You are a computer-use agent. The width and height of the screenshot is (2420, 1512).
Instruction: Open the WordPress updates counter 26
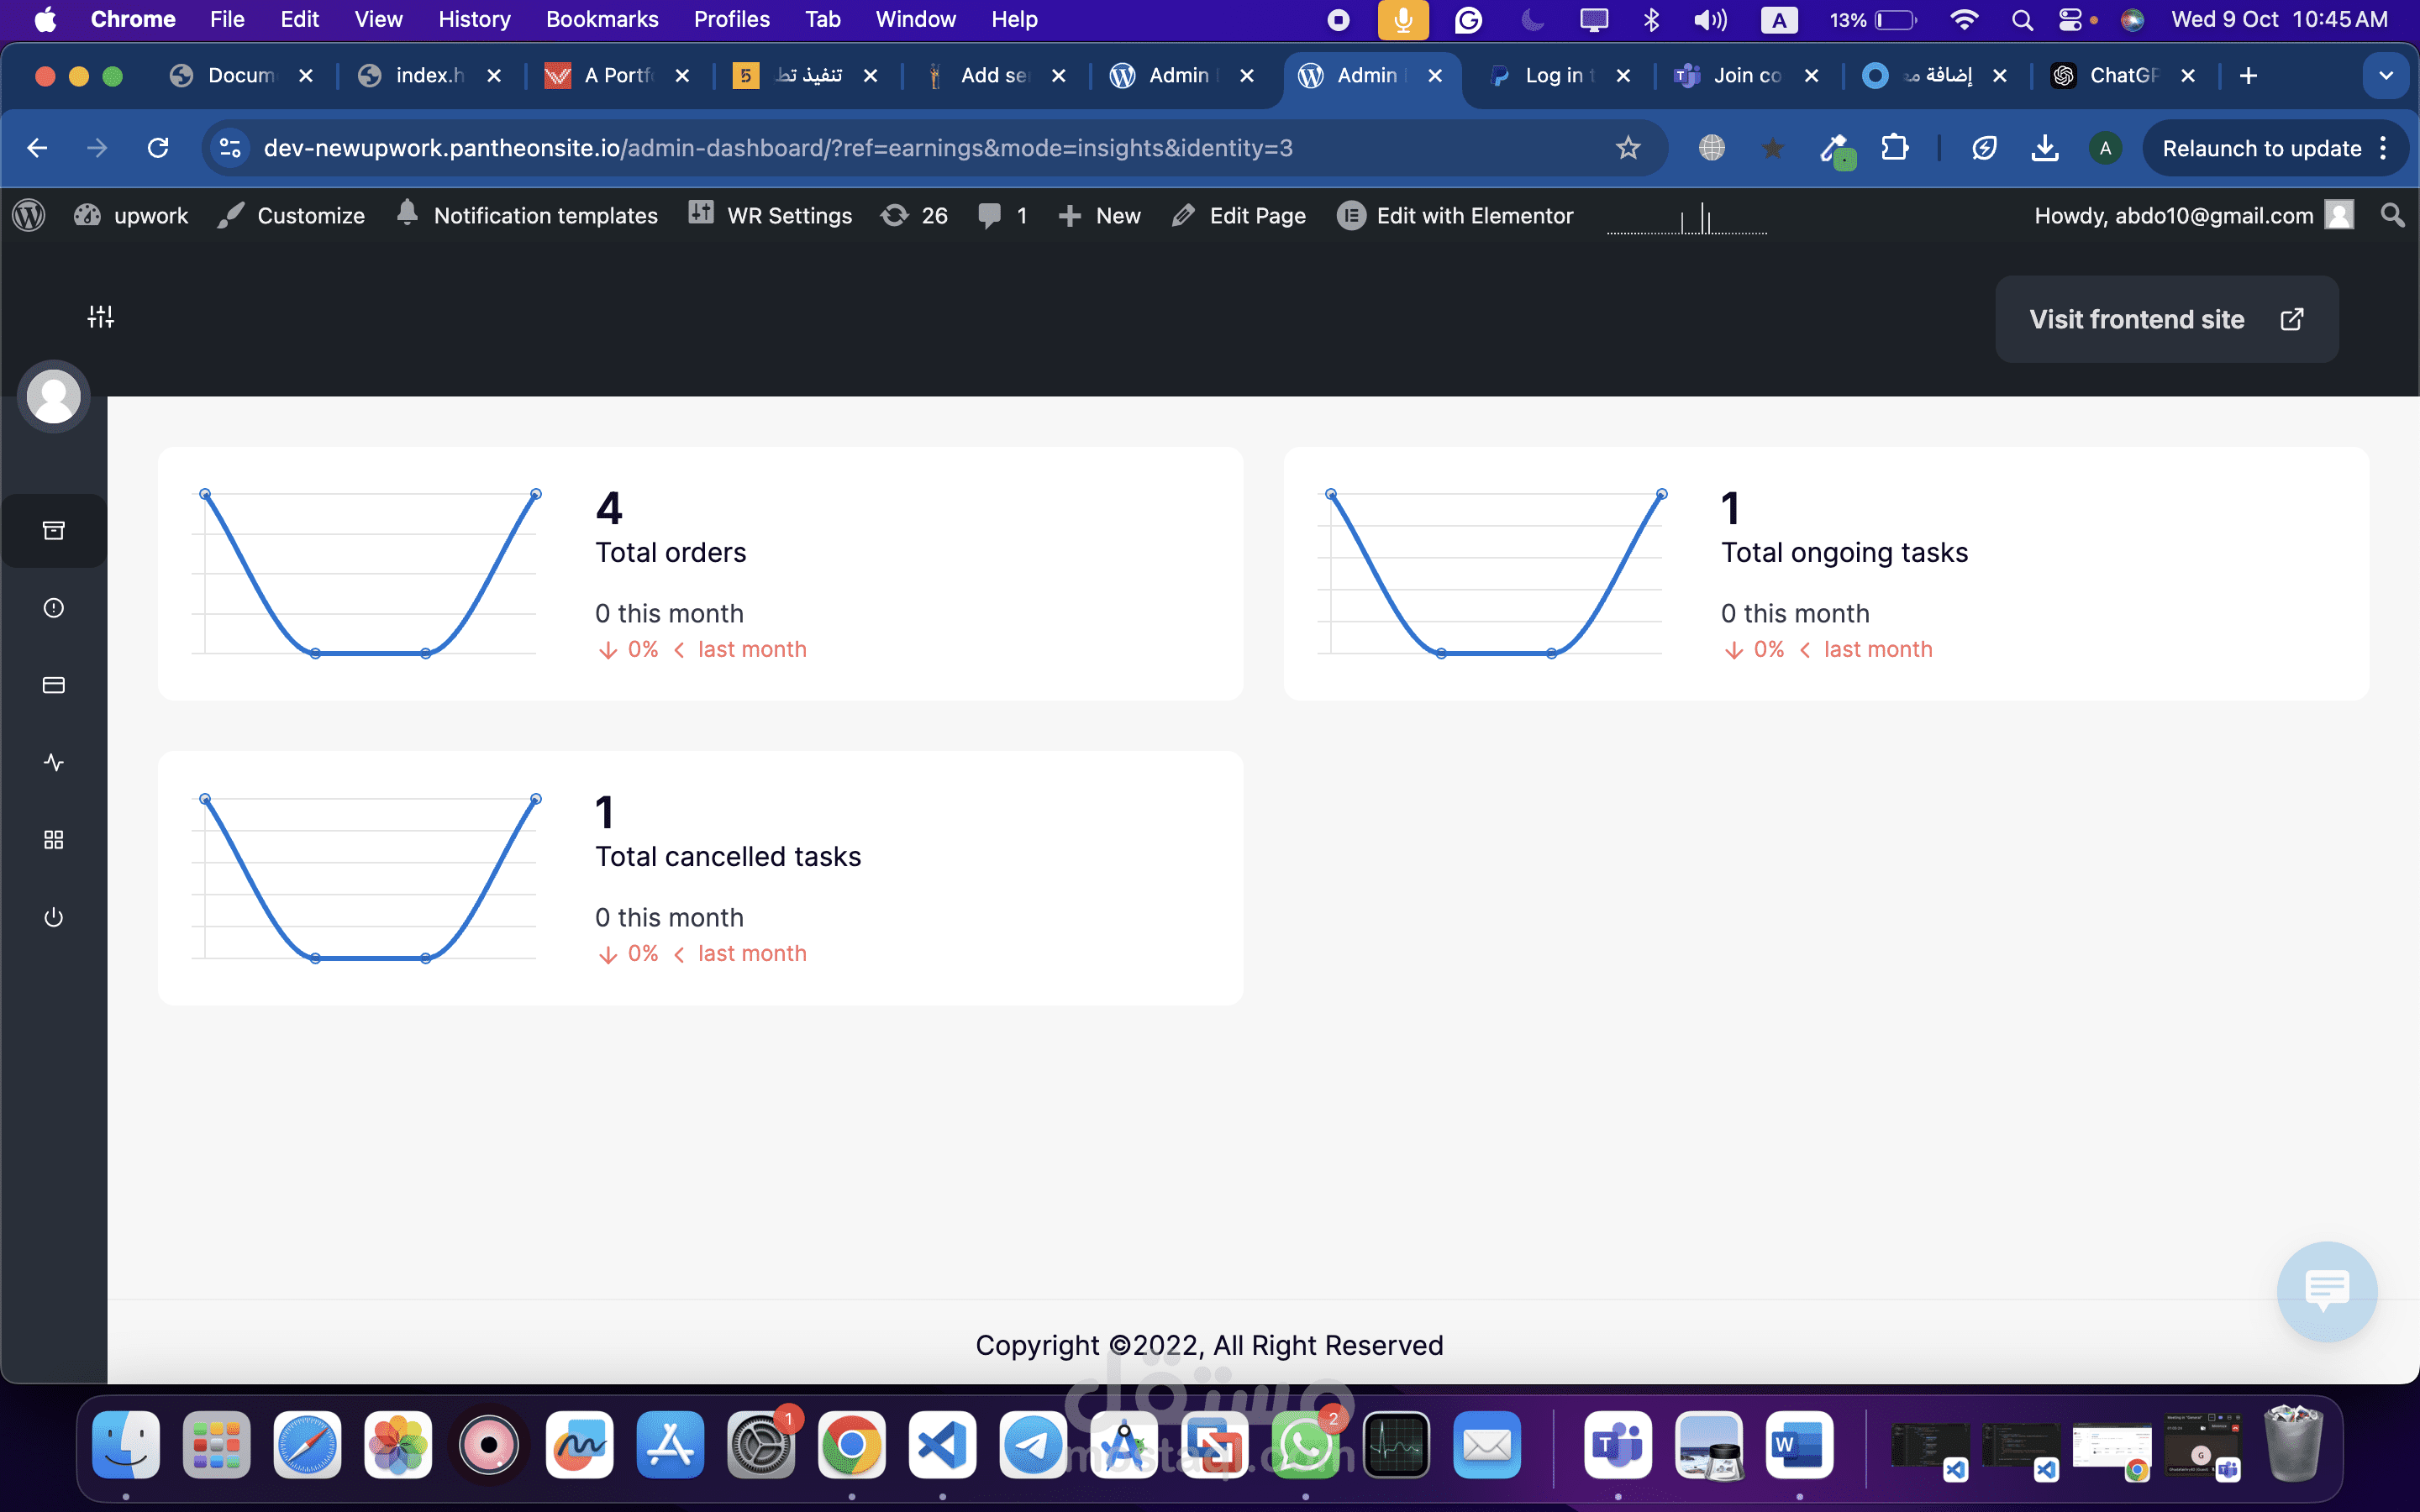[x=914, y=216]
